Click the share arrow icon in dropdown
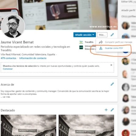This screenshot has height=136, width=136. coord(101,42)
